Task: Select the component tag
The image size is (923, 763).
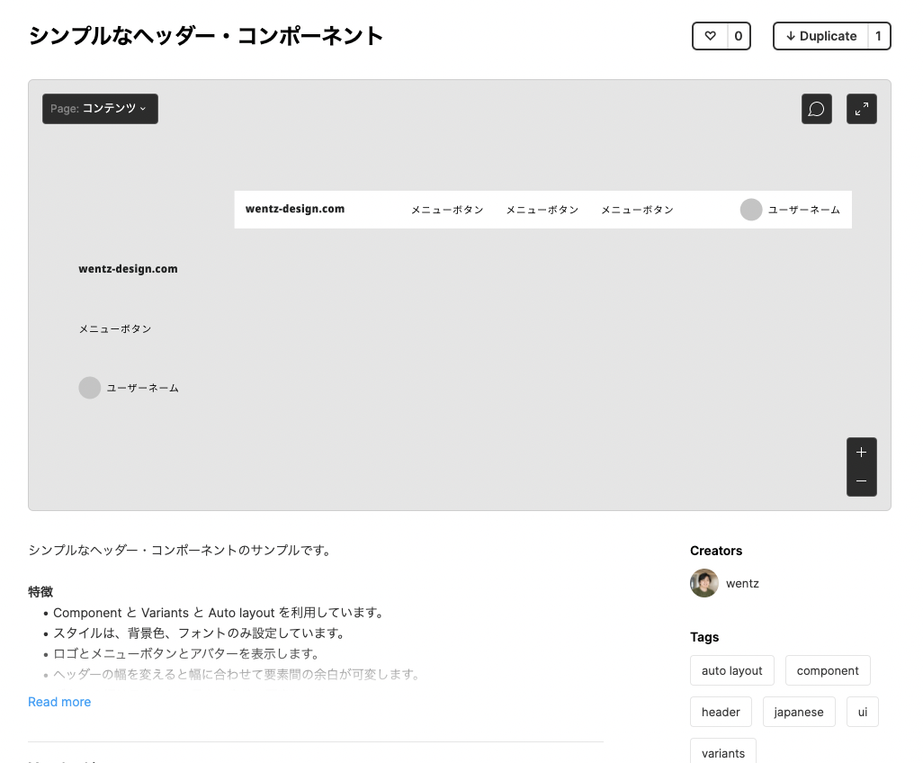Action: [x=828, y=669]
